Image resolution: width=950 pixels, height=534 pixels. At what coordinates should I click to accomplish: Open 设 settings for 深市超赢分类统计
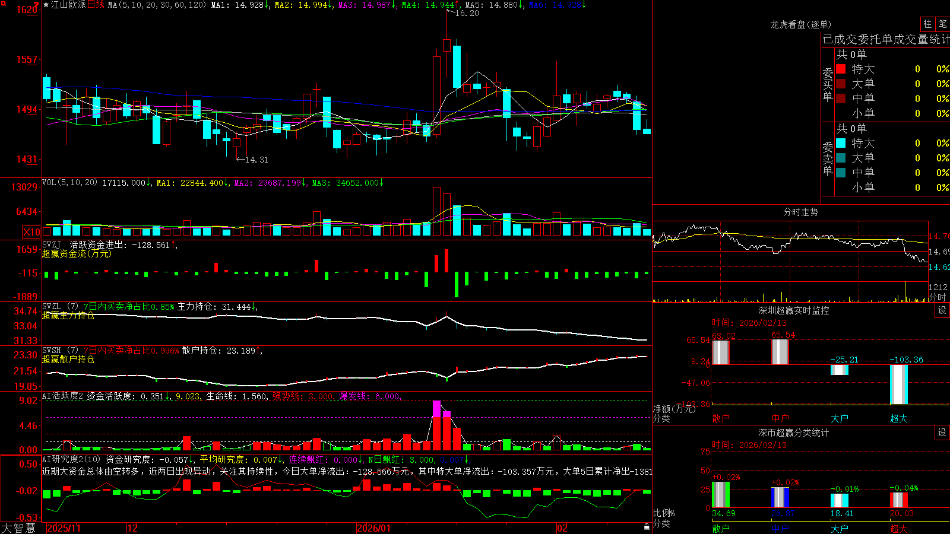pos(942,433)
